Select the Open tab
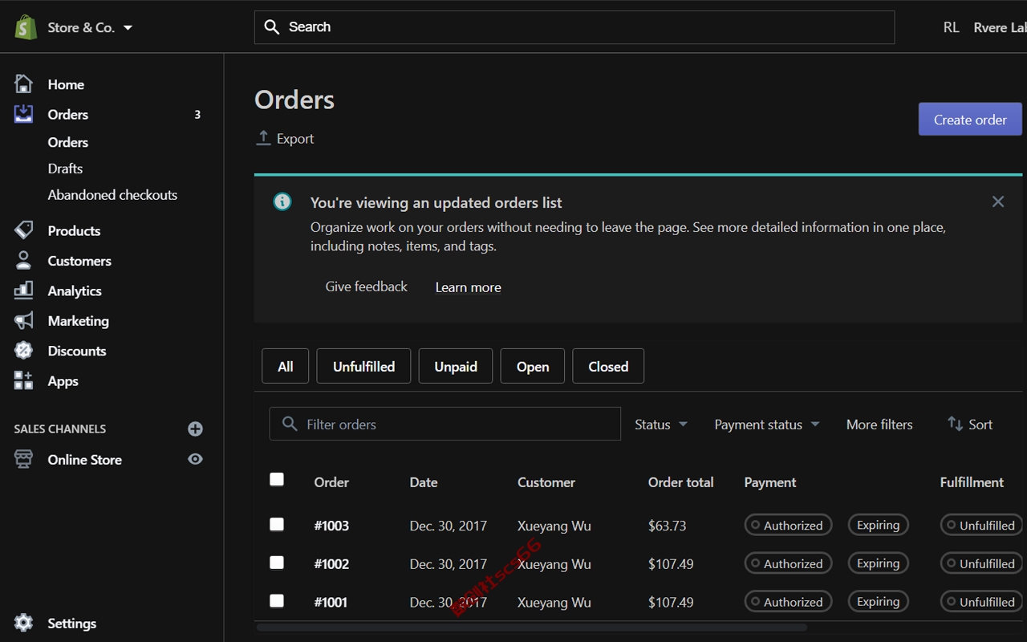1027x642 pixels. 533,366
